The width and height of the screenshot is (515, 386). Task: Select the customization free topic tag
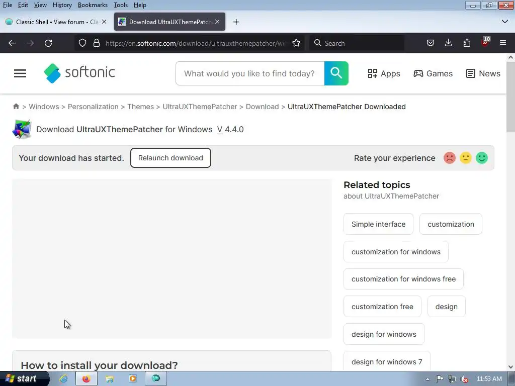coord(382,307)
